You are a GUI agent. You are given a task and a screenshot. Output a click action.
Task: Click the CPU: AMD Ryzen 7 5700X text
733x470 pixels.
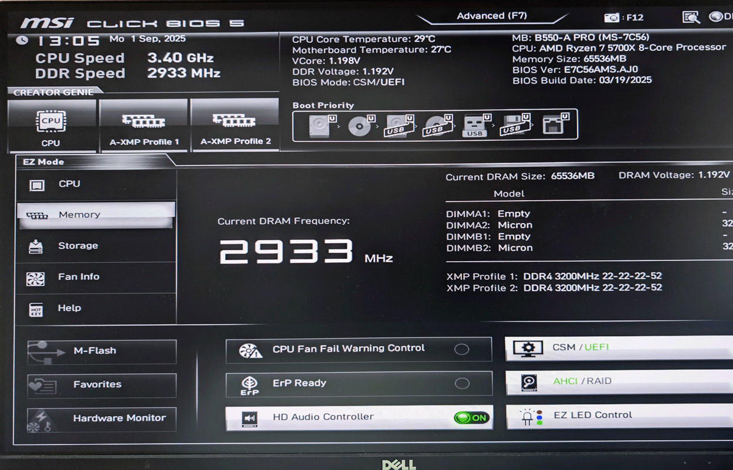[619, 48]
